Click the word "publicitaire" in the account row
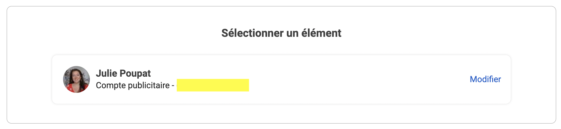This screenshot has width=561, height=129. pyautogui.click(x=149, y=85)
